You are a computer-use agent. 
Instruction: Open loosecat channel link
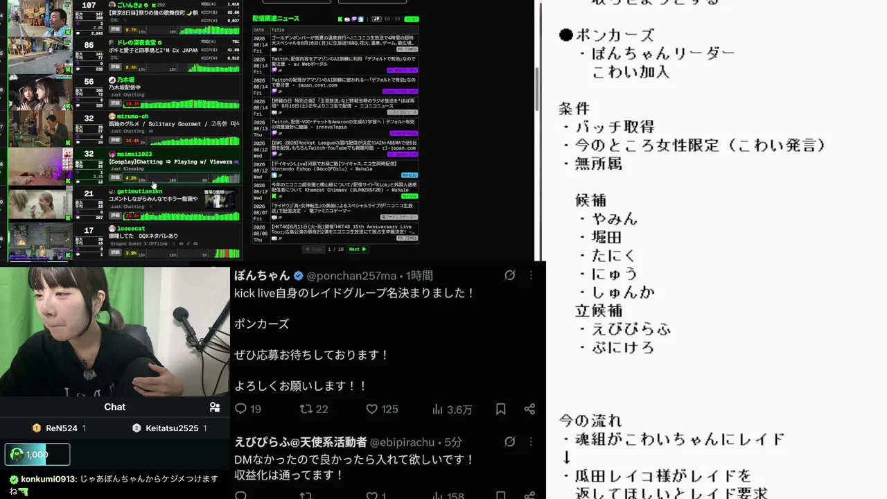click(x=131, y=229)
